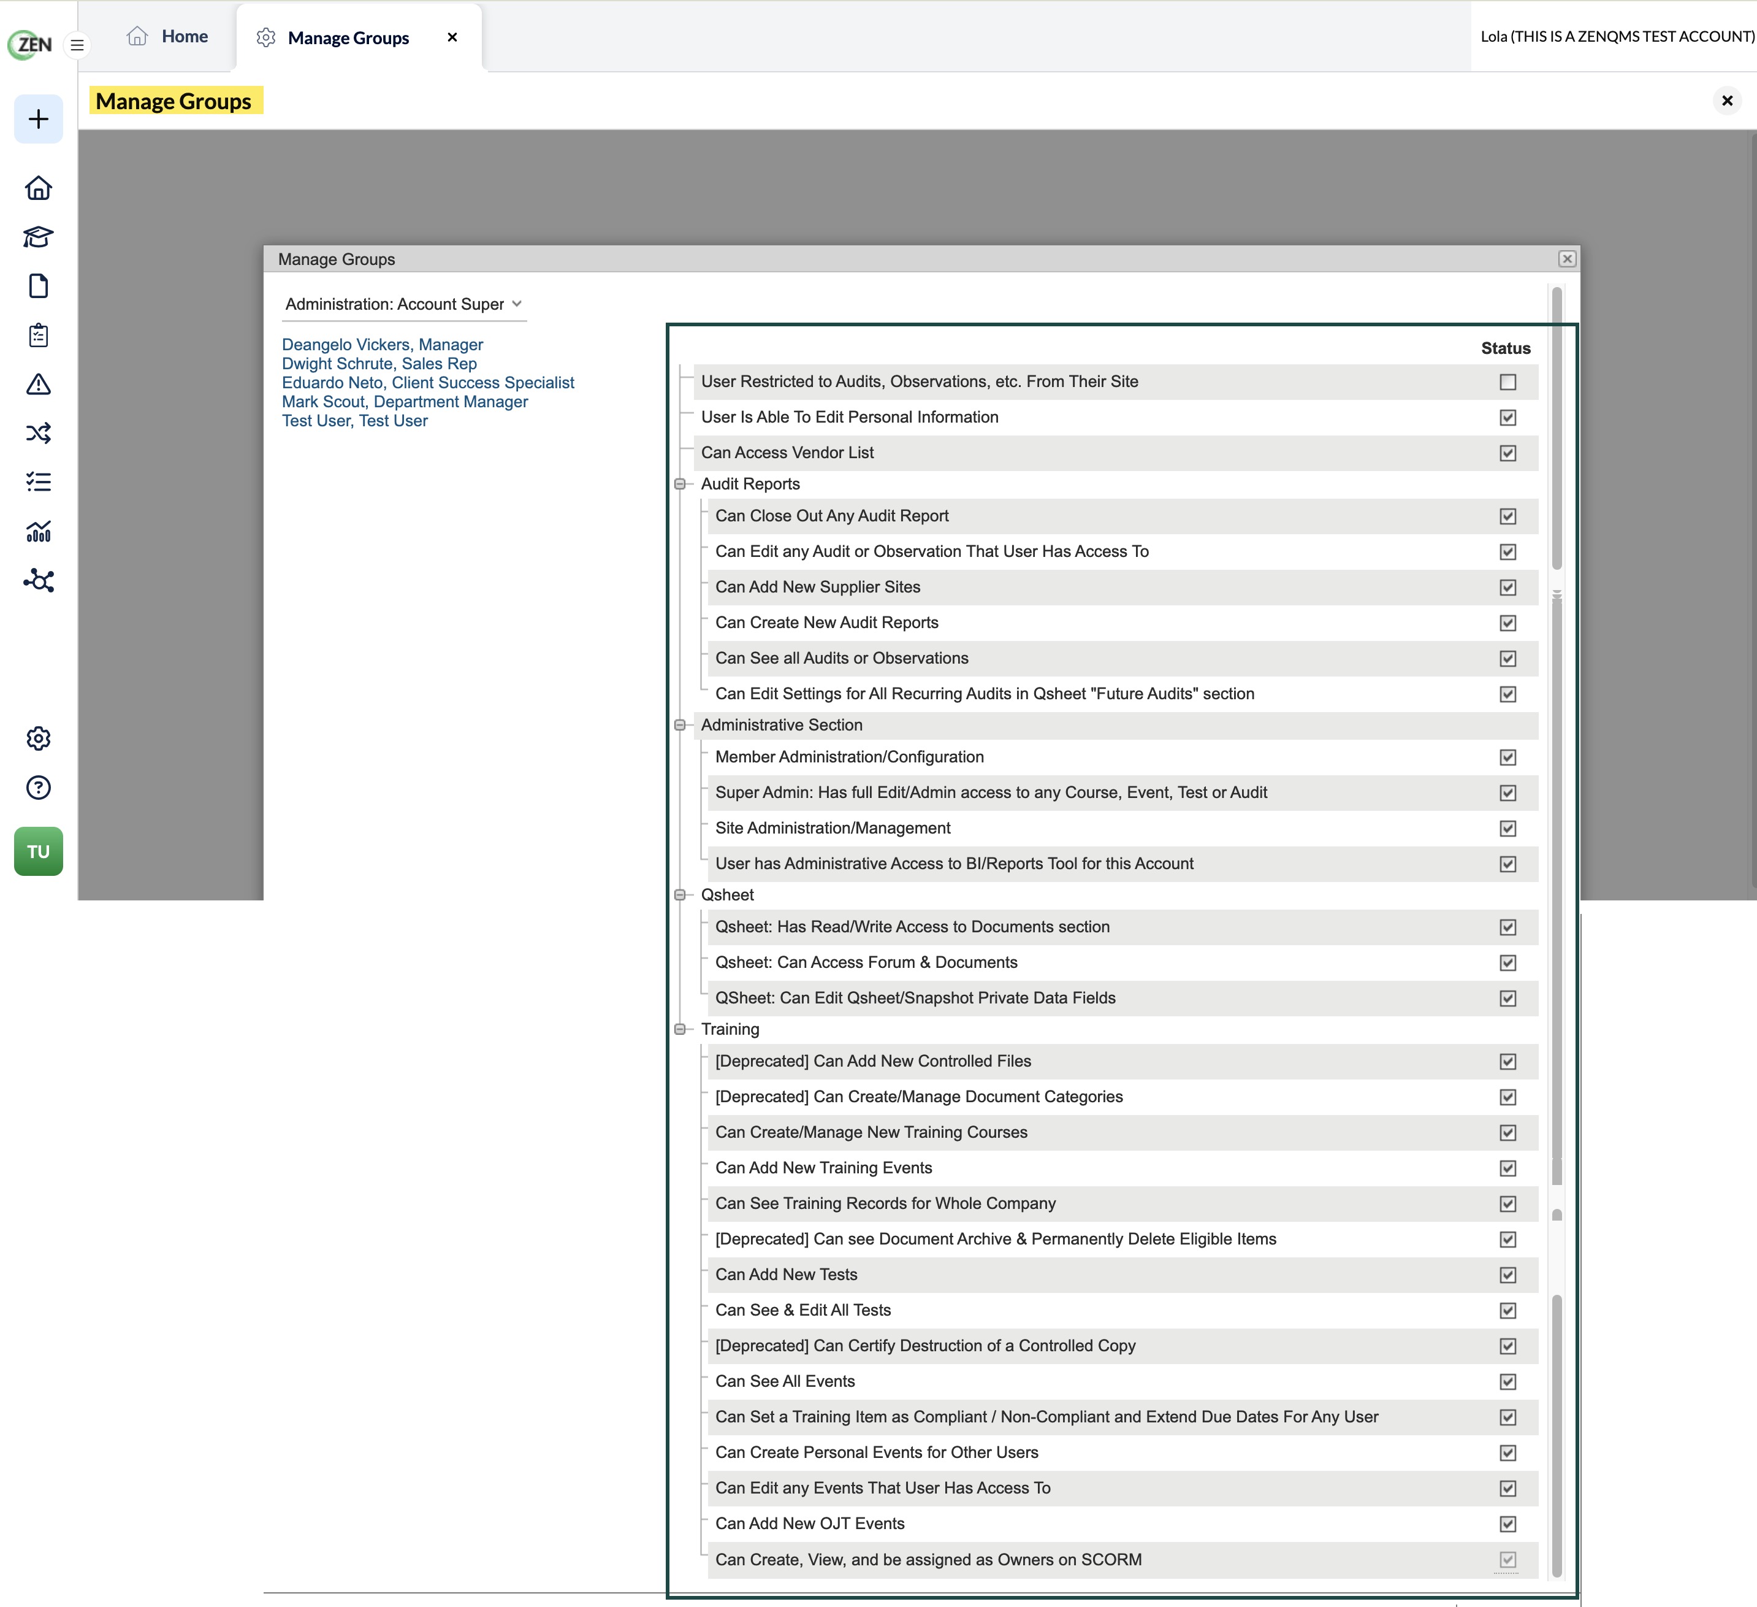The height and width of the screenshot is (1607, 1757).
Task: Click the Lola ZENQMS test account label
Action: pyautogui.click(x=1618, y=37)
